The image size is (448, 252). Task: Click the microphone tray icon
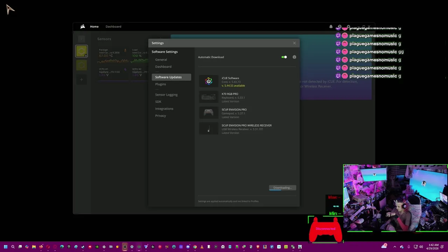coord(408,247)
